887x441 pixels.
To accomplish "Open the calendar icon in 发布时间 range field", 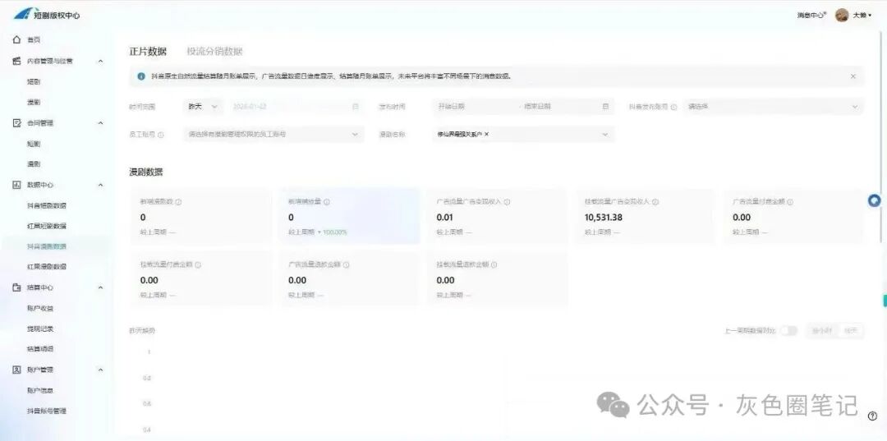I will click(605, 106).
